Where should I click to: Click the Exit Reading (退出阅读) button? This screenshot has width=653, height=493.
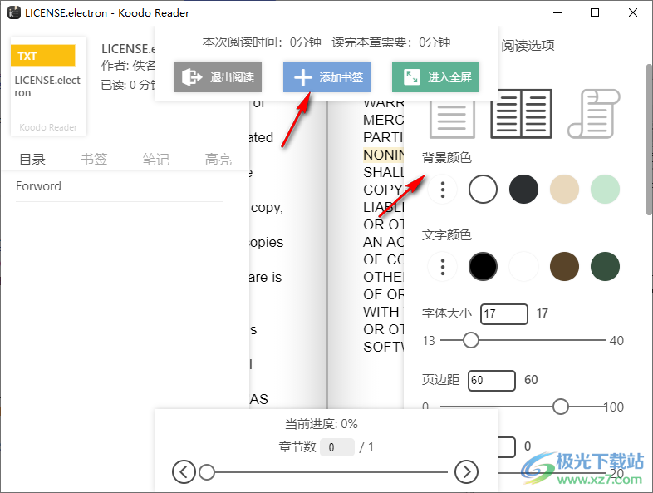pyautogui.click(x=218, y=77)
